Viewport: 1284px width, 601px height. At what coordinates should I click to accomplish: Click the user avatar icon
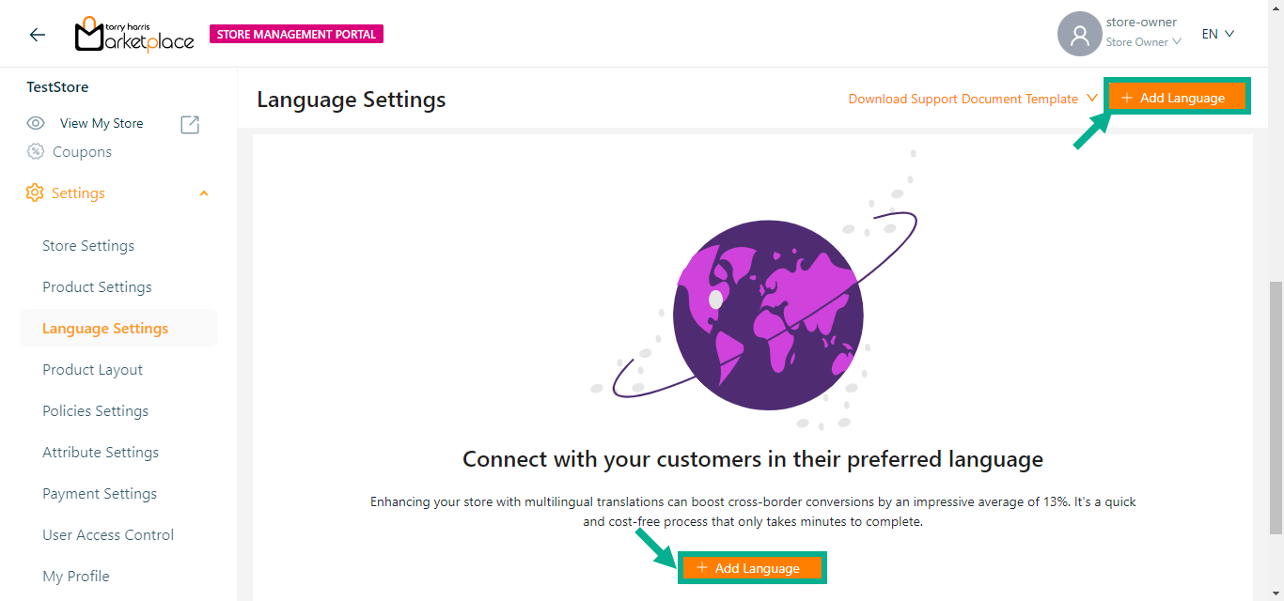[x=1079, y=35]
